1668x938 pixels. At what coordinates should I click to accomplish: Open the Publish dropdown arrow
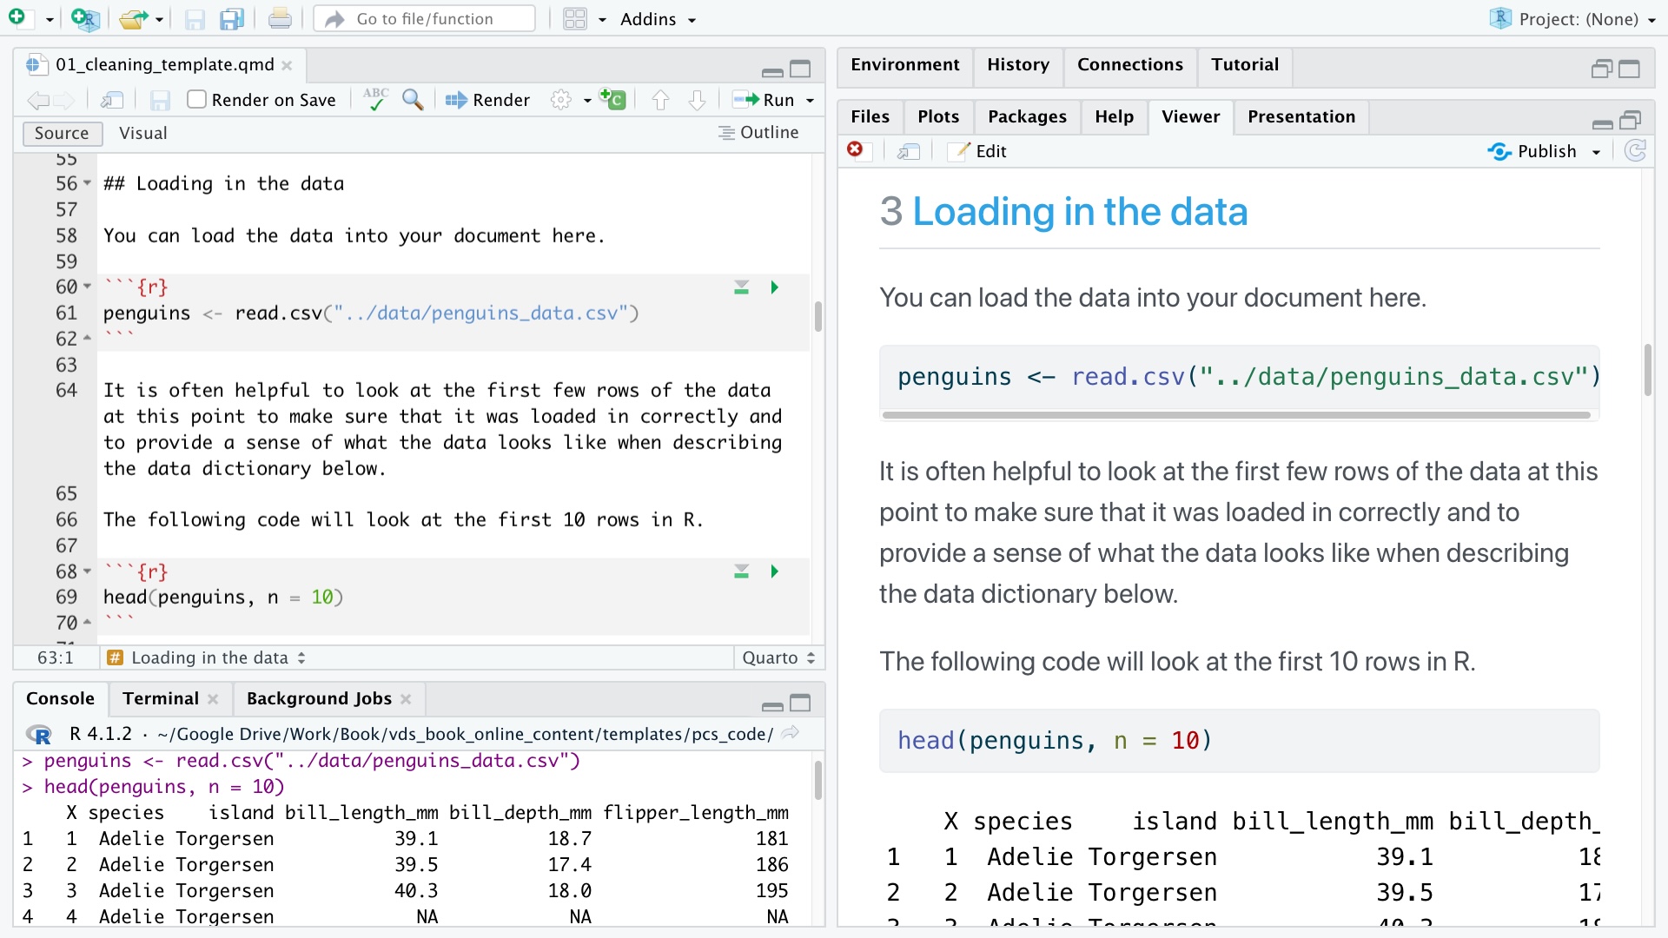1596,152
